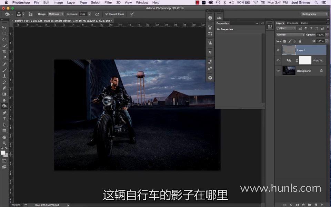
Task: Open the Select menu
Action: (96, 2)
